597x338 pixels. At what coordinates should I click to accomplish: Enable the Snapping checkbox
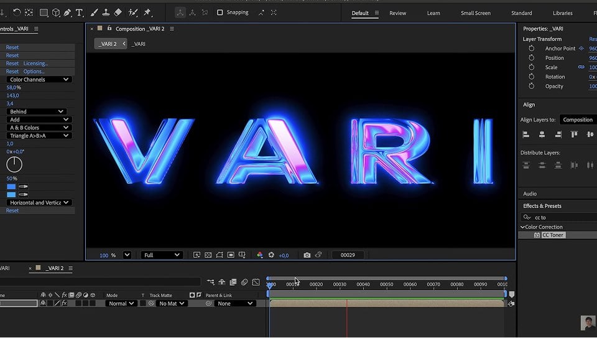pos(220,12)
